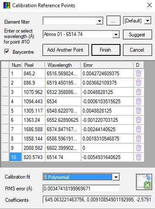Click the RMS error value field
This screenshot has height=209, width=155.
[81, 189]
